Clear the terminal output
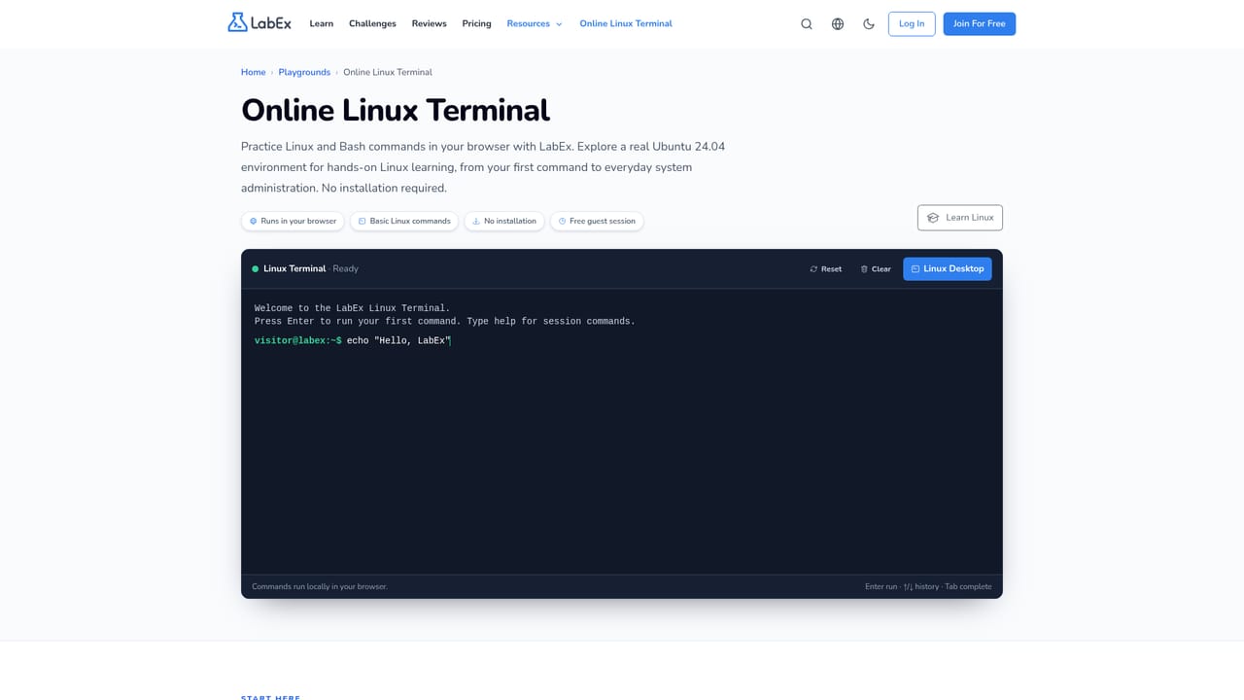The height and width of the screenshot is (700, 1244). [876, 268]
